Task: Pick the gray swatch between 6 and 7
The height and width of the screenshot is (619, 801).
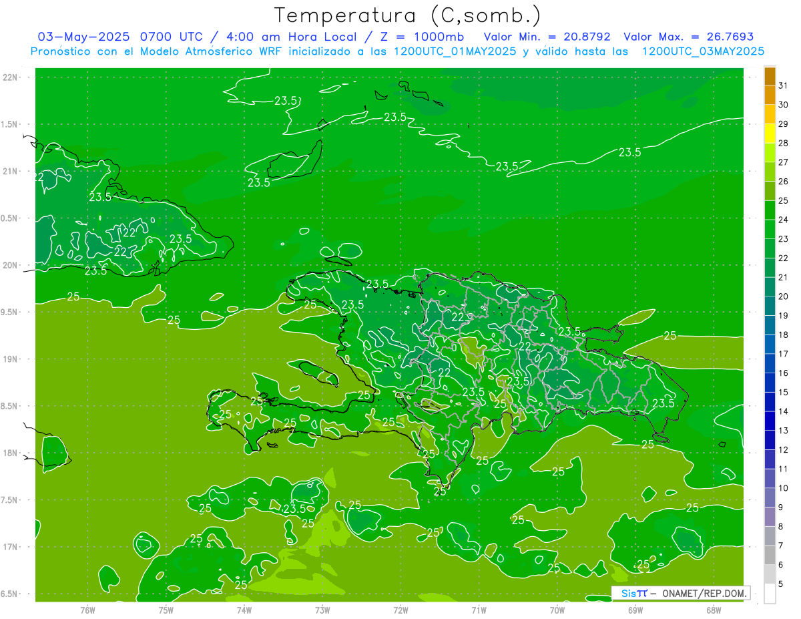Action: (770, 555)
